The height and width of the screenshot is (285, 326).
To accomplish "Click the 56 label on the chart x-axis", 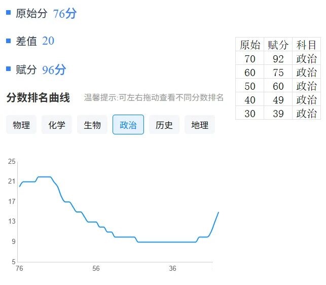I will click(96, 268).
